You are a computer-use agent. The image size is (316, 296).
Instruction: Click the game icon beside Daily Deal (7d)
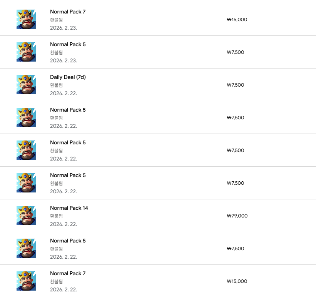26,85
